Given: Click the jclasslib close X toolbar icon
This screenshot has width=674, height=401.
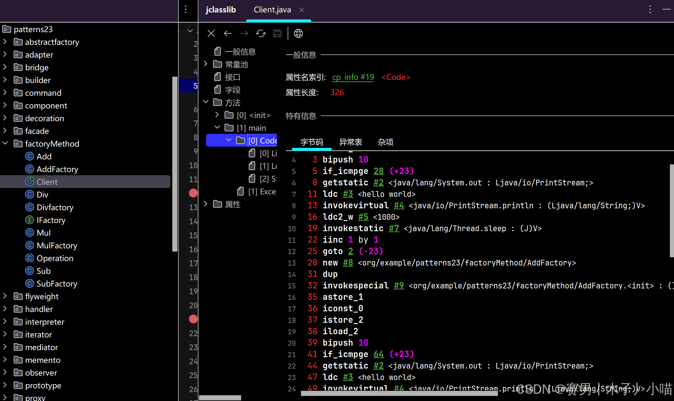Looking at the screenshot, I should [211, 33].
